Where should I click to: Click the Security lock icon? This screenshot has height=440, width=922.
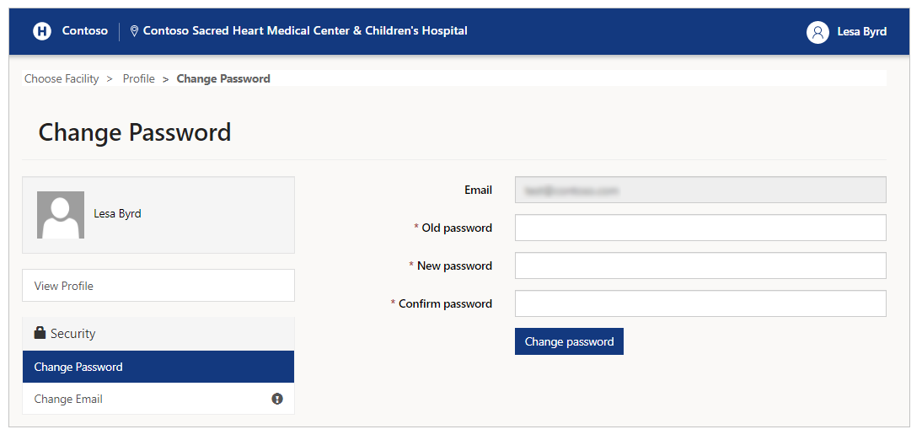point(40,333)
